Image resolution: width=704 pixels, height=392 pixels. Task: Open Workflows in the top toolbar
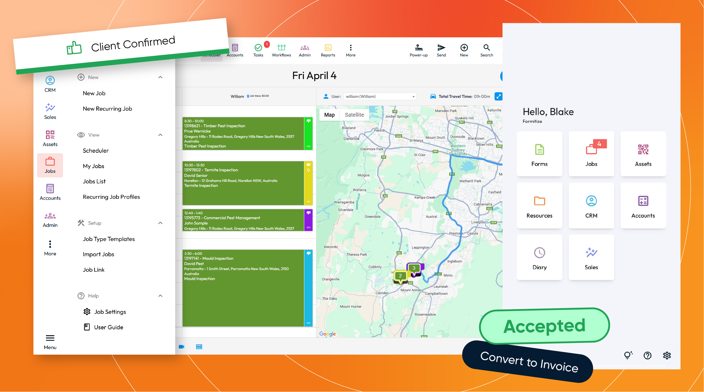click(281, 50)
